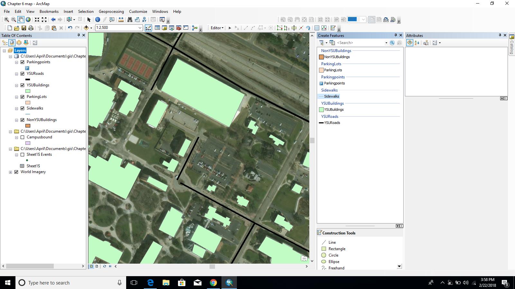Open the Customize menu
The width and height of the screenshot is (515, 289).
click(138, 12)
